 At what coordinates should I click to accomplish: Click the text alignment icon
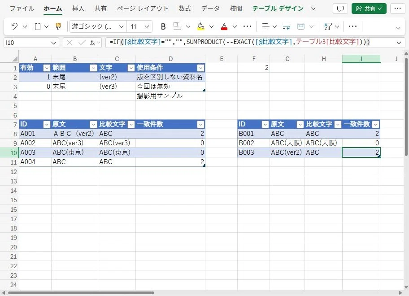click(266, 26)
